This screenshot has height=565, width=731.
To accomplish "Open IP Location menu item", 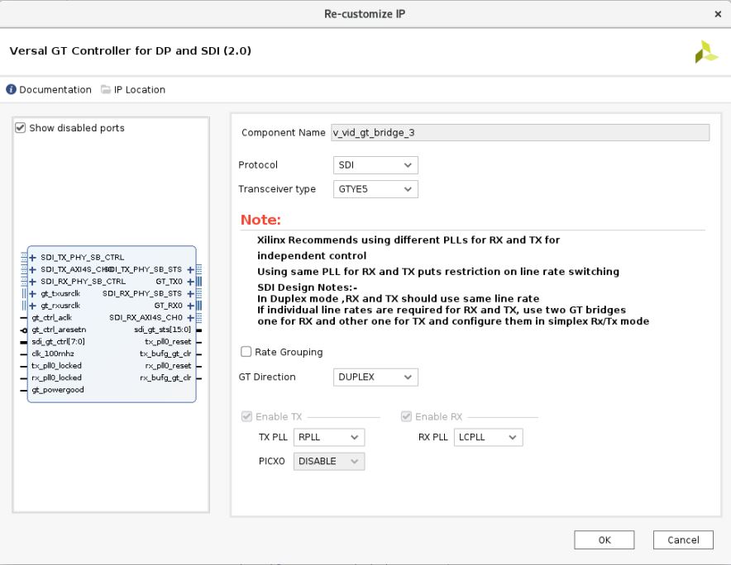I will click(x=132, y=90).
